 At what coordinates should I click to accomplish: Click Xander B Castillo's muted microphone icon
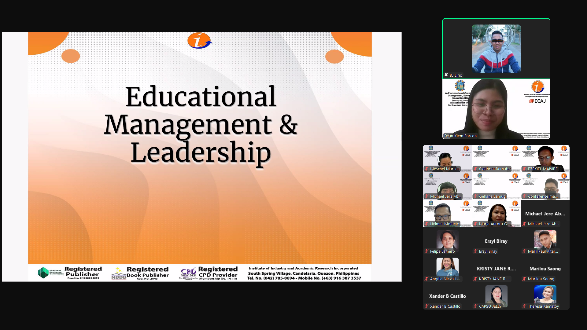click(426, 306)
